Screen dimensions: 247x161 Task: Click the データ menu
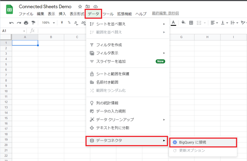point(94,14)
